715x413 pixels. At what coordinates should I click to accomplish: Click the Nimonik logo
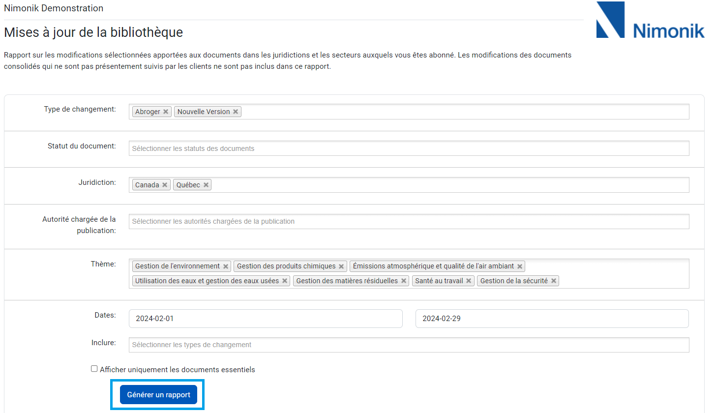650,20
